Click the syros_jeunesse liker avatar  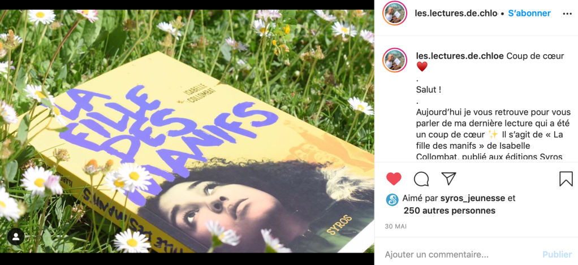point(392,199)
